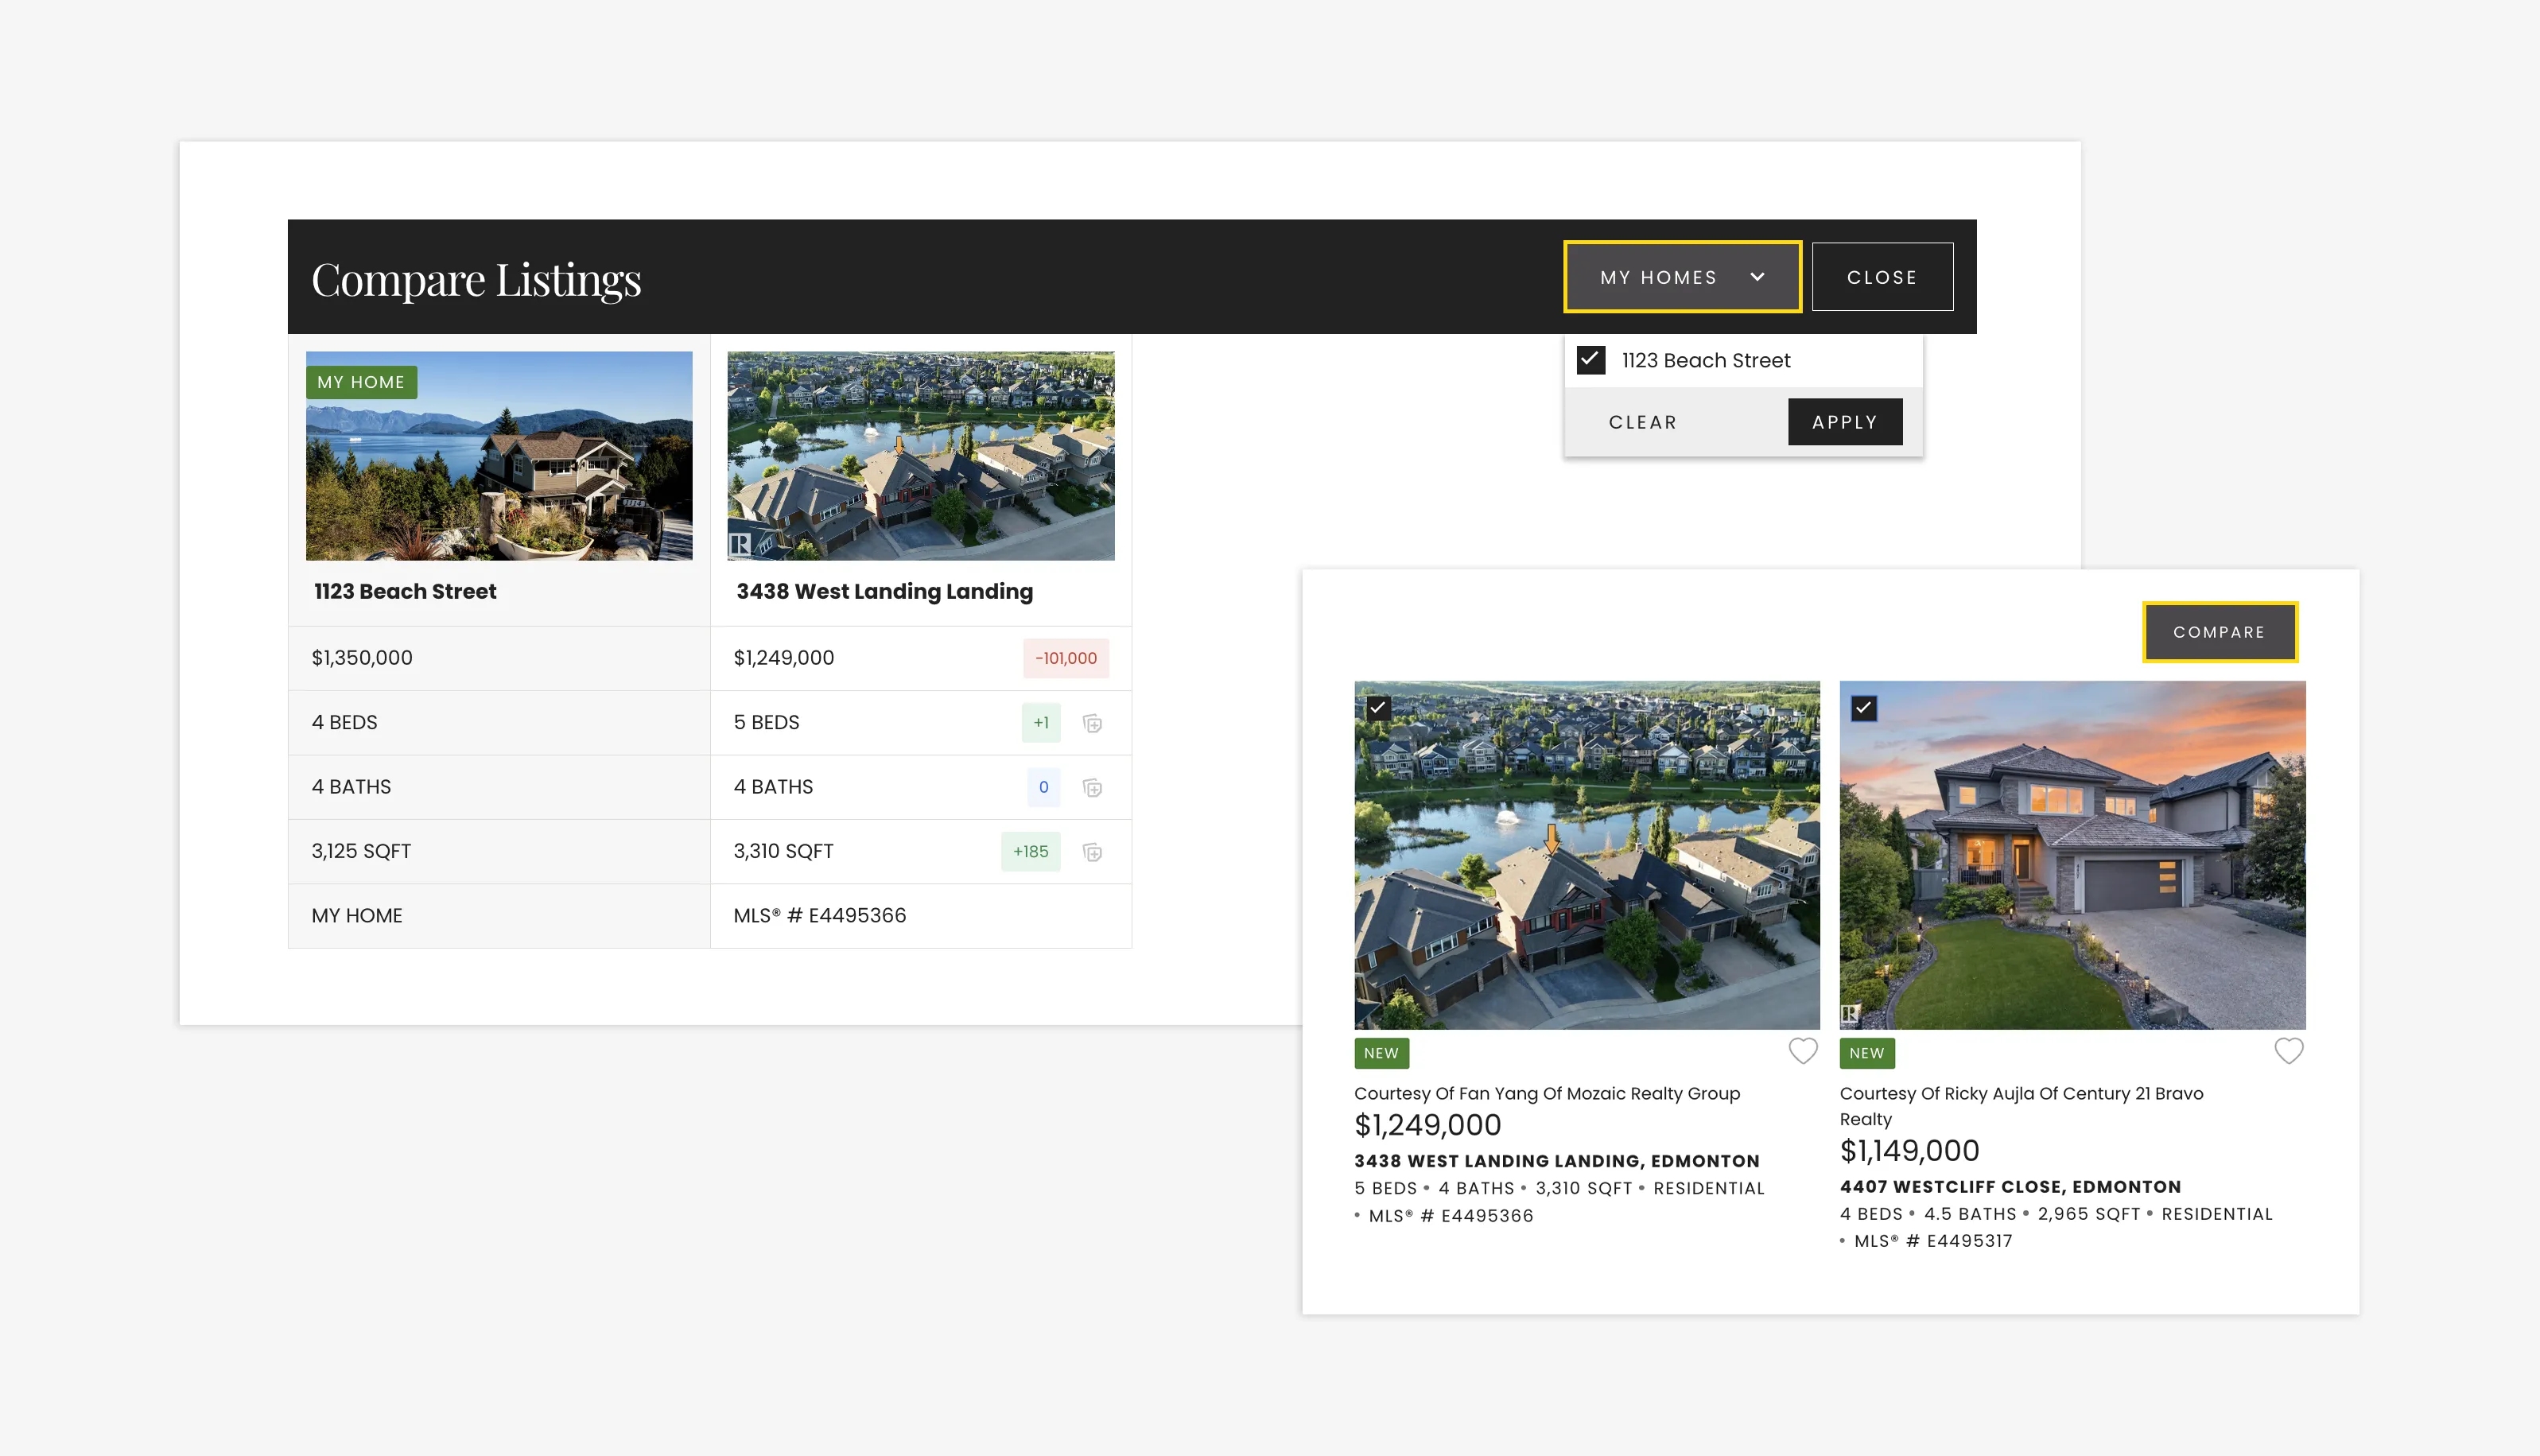Image resolution: width=2540 pixels, height=1456 pixels.
Task: Open the 1123 Beach Street home photo
Action: pyautogui.click(x=499, y=456)
